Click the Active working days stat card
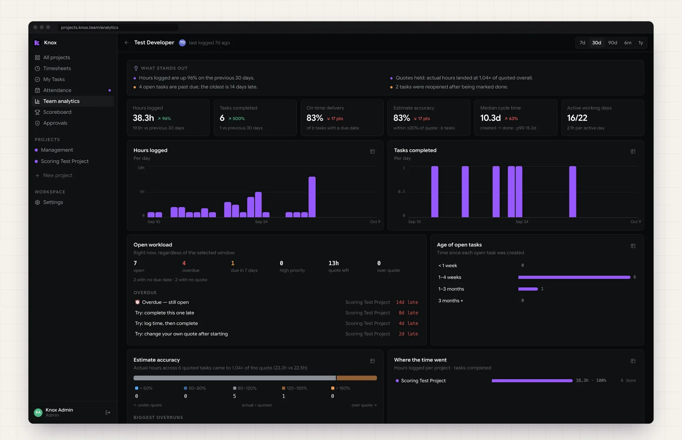This screenshot has width=682, height=440. (x=603, y=117)
